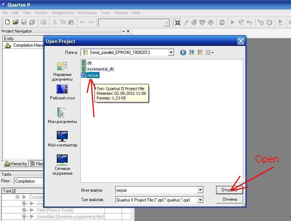Open Недавние документы in the places bar
The width and height of the screenshot is (291, 221).
[62, 71]
